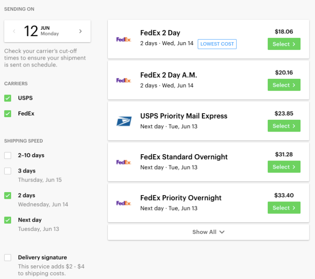This screenshot has height=279, width=315.
Task: Click the $20.16 price
Action: tap(284, 72)
